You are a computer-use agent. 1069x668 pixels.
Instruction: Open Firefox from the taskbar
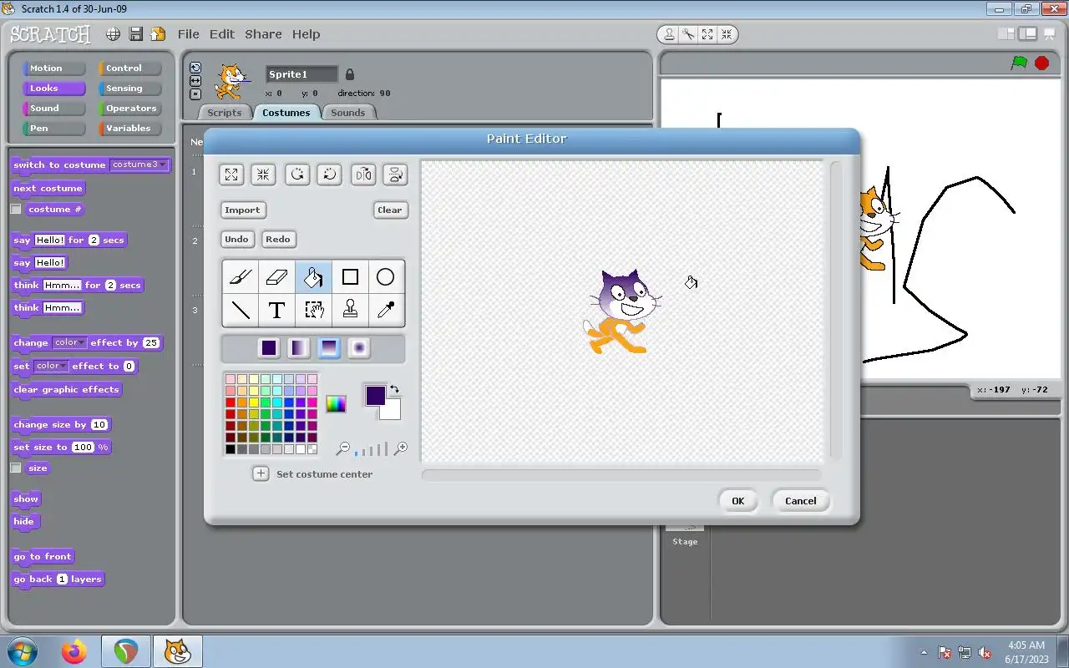[x=73, y=651]
